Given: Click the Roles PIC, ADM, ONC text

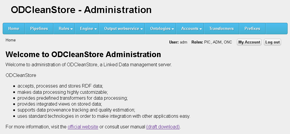Looking at the screenshot, I should coord(212,42).
